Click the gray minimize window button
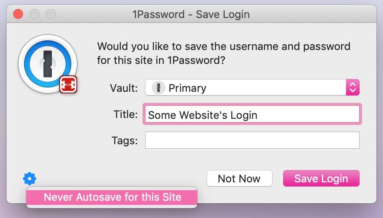The height and width of the screenshot is (218, 383). pos(35,14)
